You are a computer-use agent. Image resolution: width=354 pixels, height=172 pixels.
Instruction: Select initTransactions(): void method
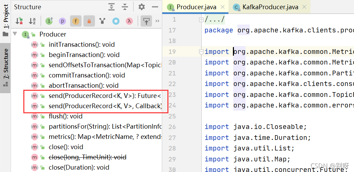pyautogui.click(x=82, y=44)
